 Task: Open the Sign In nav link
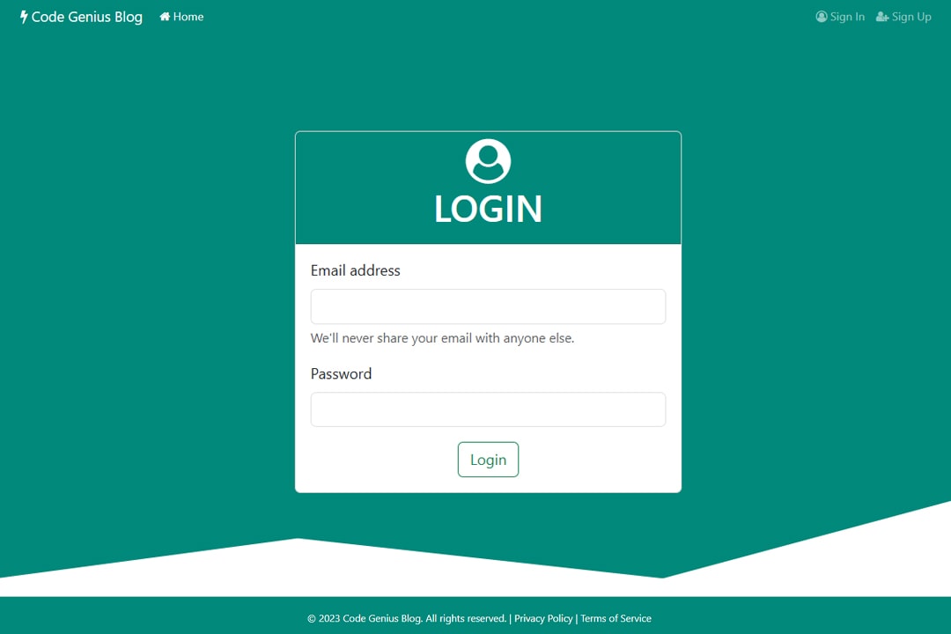click(x=840, y=17)
